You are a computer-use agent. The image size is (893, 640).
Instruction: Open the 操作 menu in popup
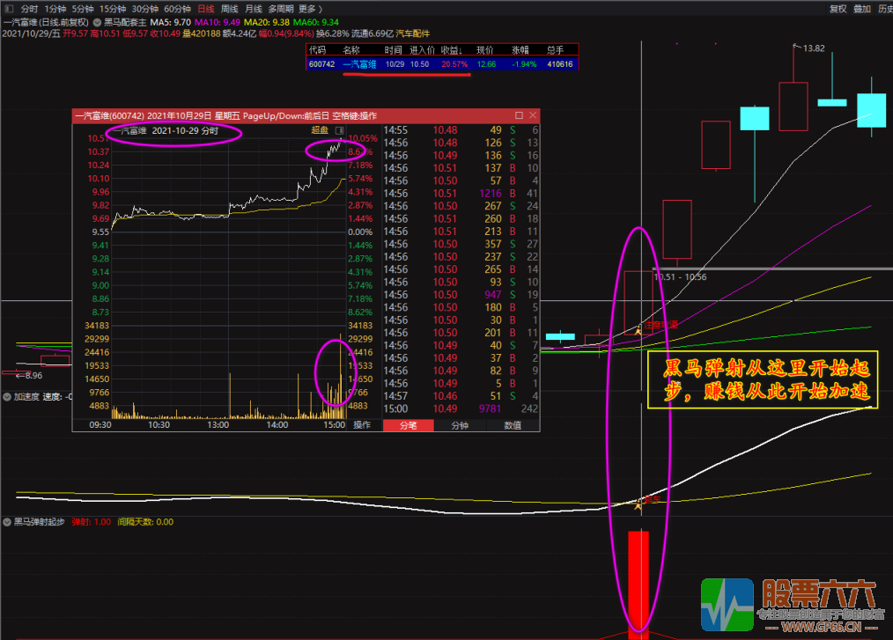[362, 425]
